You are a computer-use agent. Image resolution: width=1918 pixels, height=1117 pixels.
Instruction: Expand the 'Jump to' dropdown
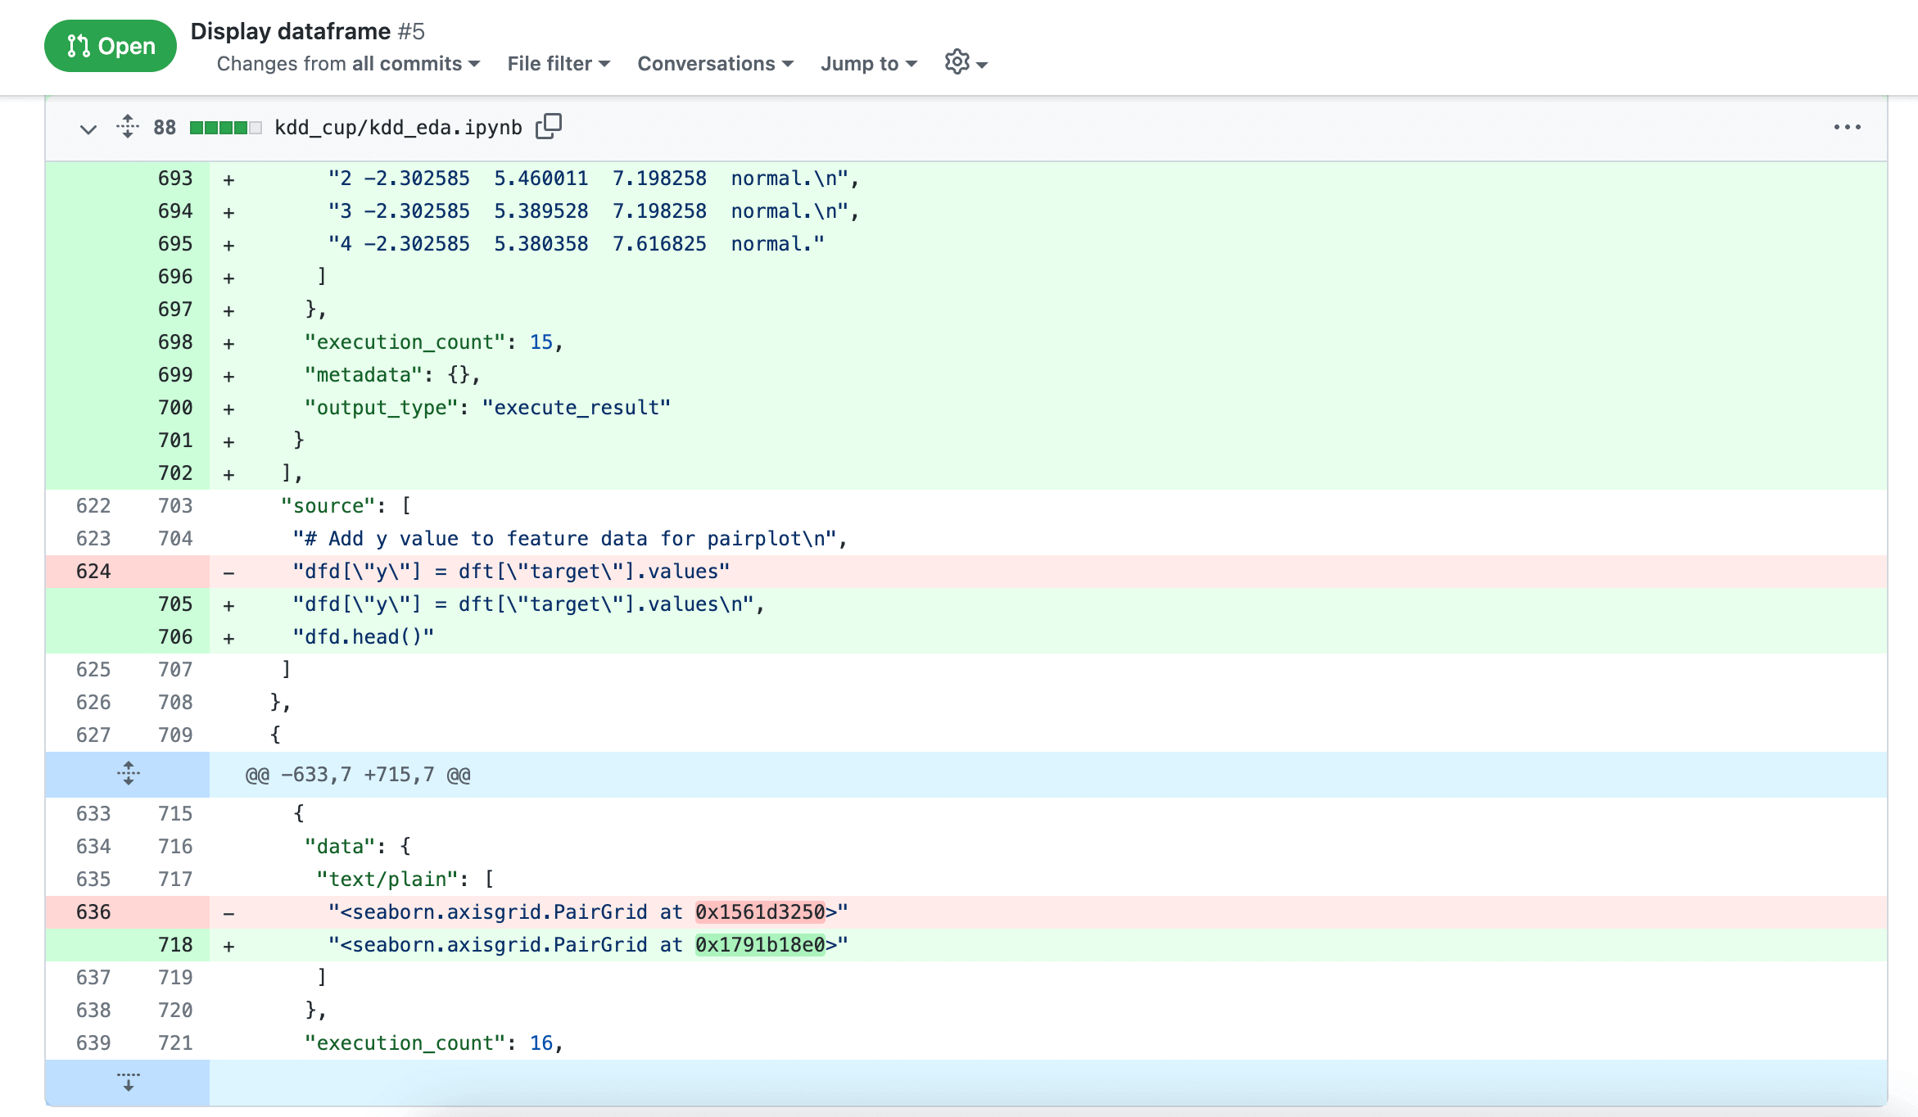pos(866,62)
